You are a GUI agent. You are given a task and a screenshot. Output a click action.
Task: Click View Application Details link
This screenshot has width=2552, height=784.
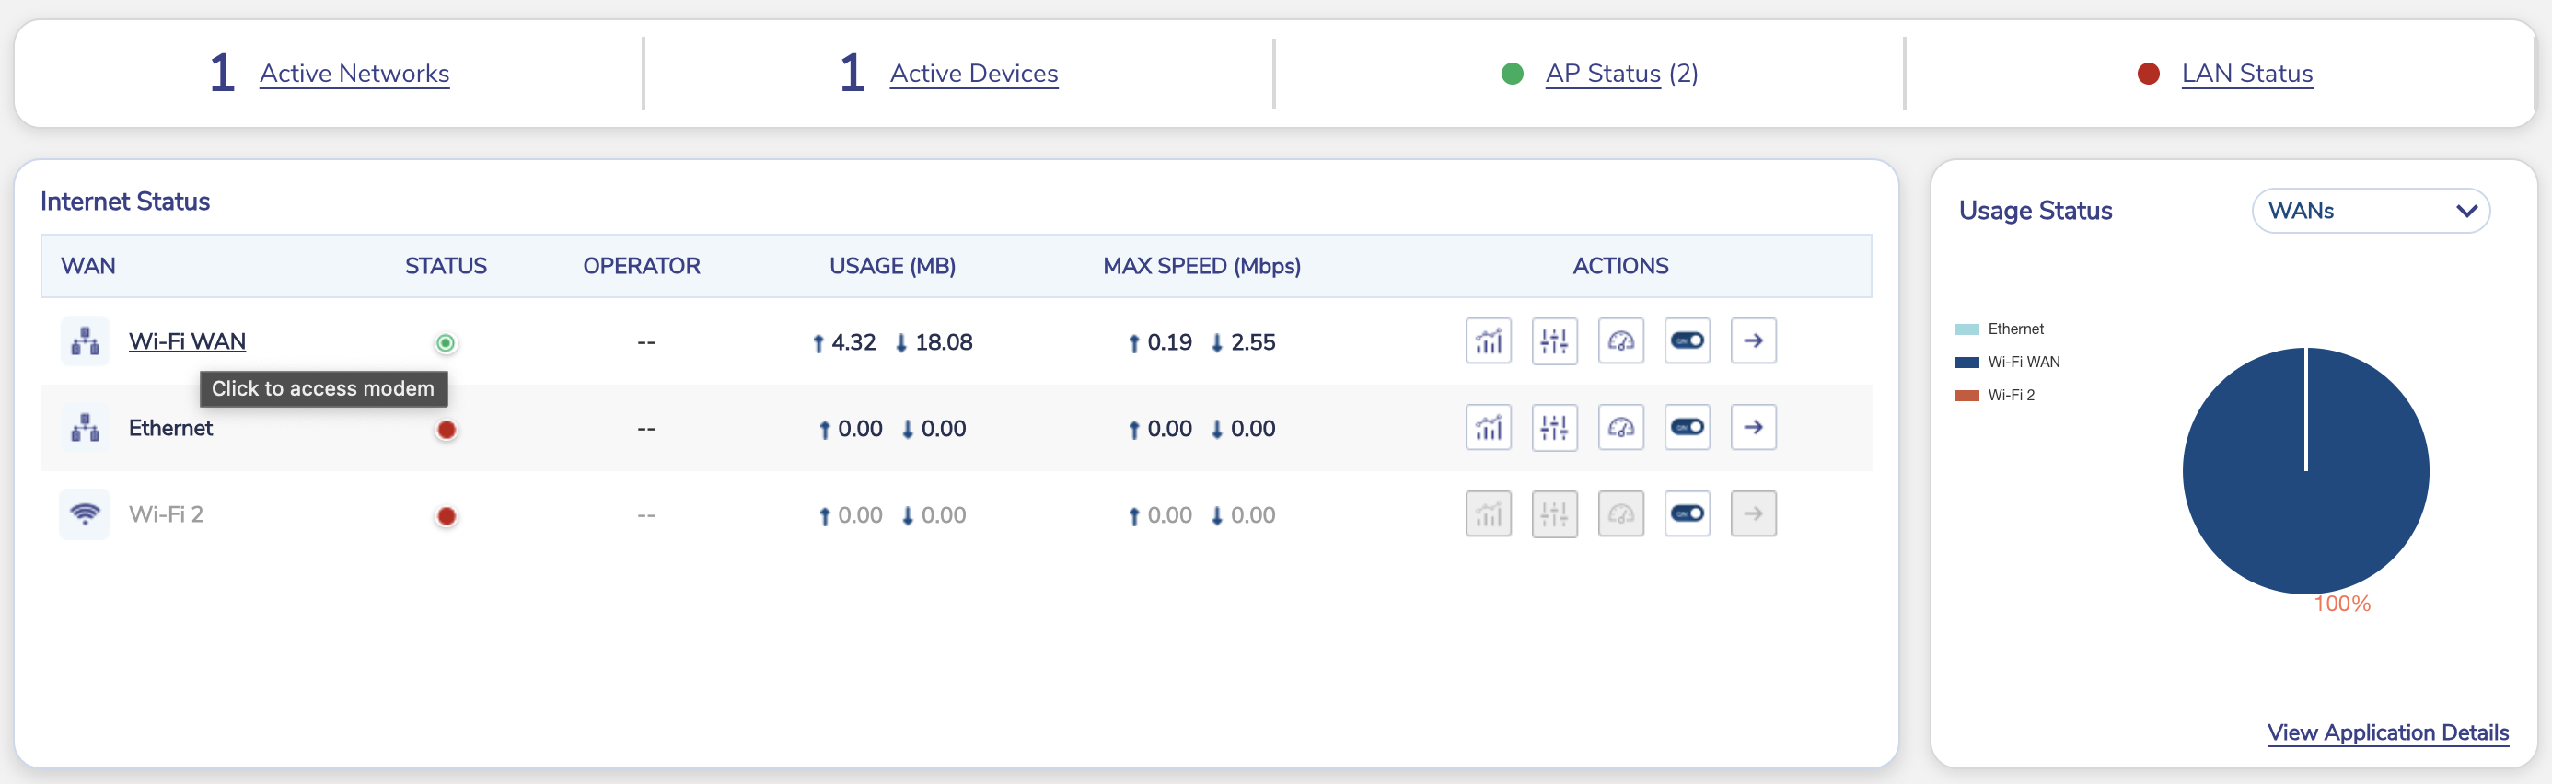[x=2386, y=732]
